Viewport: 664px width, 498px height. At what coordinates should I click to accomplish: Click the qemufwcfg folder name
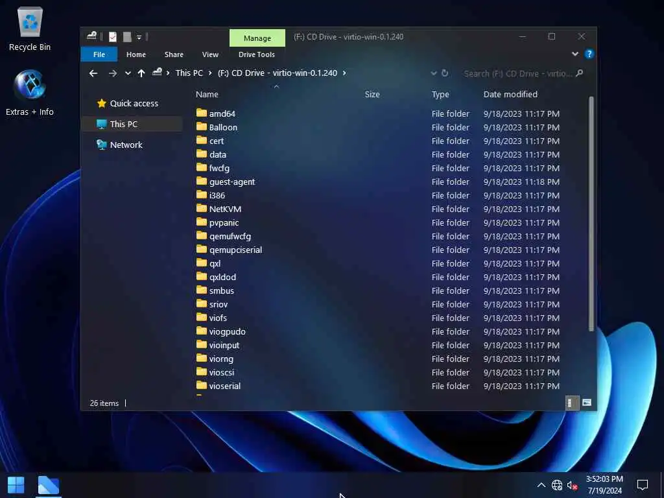point(230,236)
